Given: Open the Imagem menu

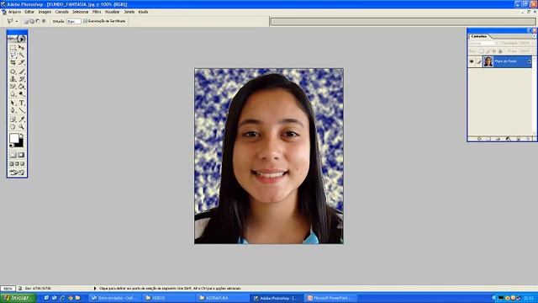Looking at the screenshot, I should tap(45, 12).
